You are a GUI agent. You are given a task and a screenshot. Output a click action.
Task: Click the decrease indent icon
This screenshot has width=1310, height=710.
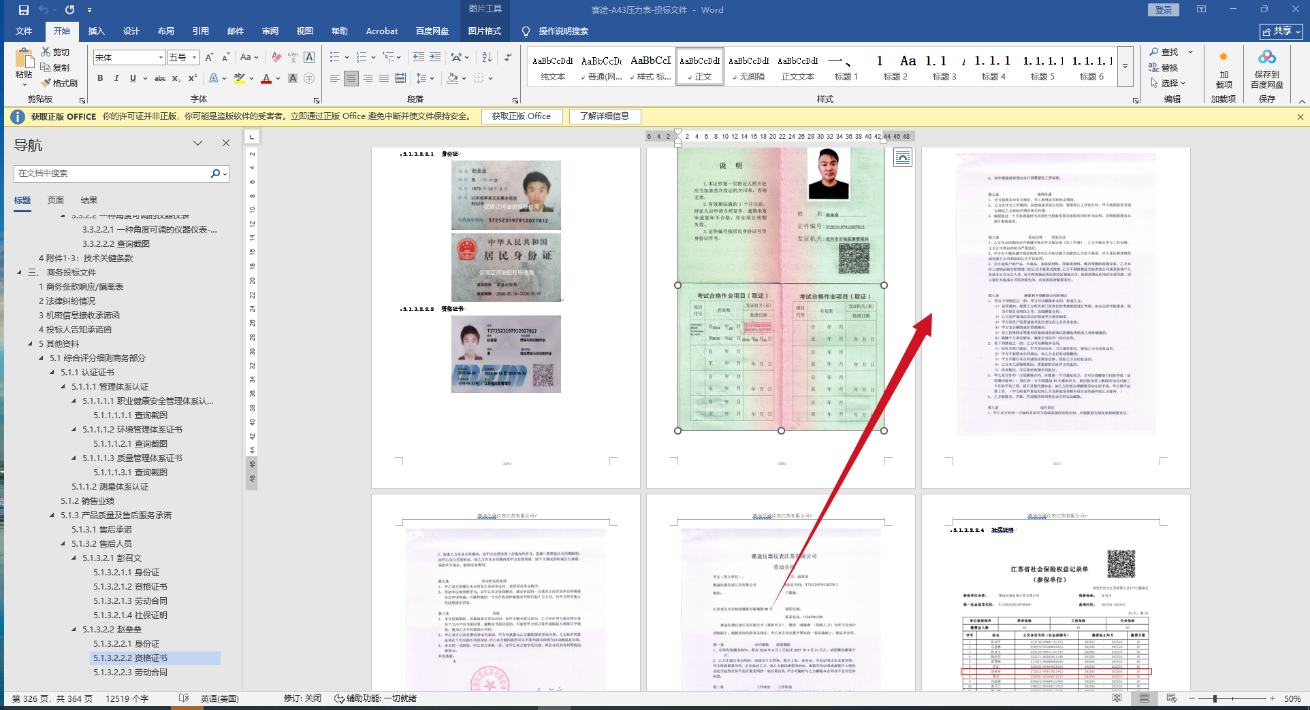[419, 57]
